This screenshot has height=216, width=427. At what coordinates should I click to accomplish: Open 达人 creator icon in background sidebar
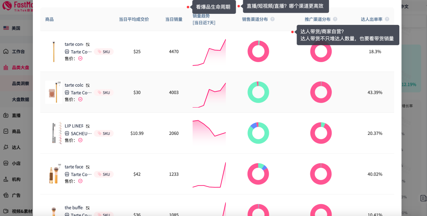(6, 147)
